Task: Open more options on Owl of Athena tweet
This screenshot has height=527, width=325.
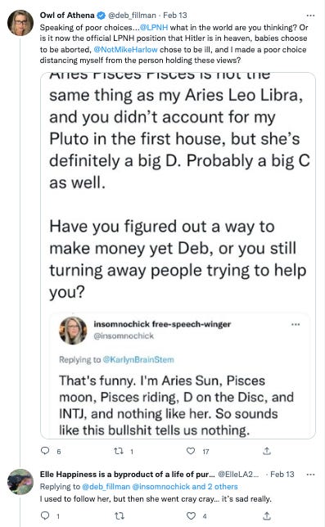Action: click(x=311, y=16)
